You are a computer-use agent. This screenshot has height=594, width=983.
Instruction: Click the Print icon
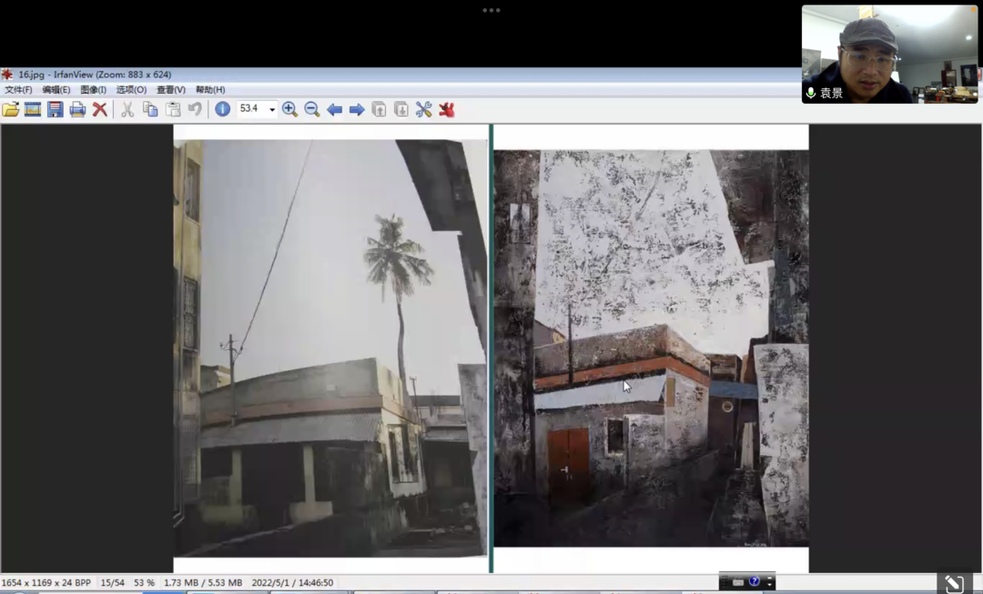tap(77, 109)
